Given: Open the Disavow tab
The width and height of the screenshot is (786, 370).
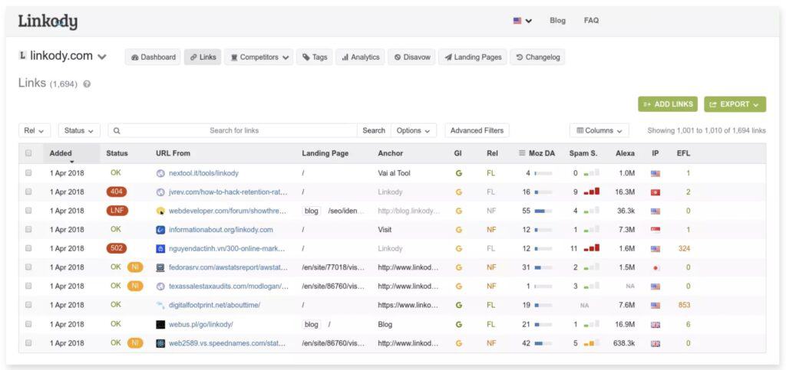Looking at the screenshot, I should pos(411,57).
